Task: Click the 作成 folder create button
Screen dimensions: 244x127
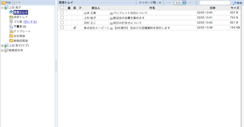Action: pyautogui.click(x=6, y=3)
